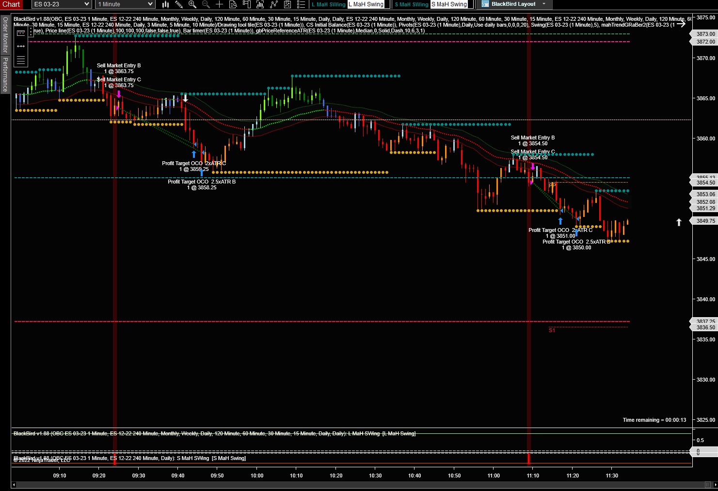
Task: Click the Profit Target OCO 3859.25 label
Action: click(x=194, y=166)
